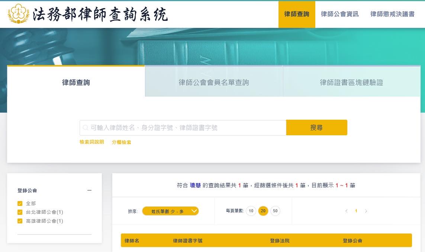Click the 登錄公會 column header
This screenshot has width=425, height=252.
pyautogui.click(x=352, y=240)
